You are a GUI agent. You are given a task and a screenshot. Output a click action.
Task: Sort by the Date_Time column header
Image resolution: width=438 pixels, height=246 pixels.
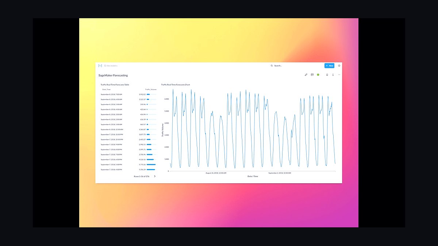pos(106,89)
